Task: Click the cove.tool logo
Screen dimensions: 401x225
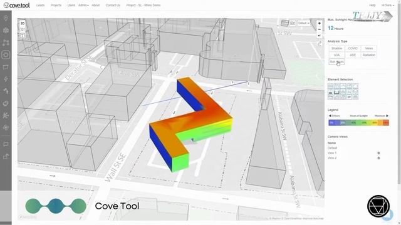Action: [x=17, y=5]
